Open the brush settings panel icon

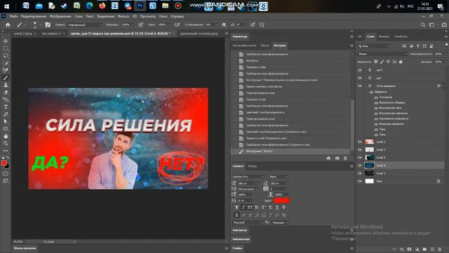pos(48,25)
